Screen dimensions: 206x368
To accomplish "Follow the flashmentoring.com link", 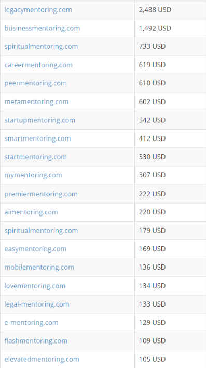I will [x=36, y=341].
